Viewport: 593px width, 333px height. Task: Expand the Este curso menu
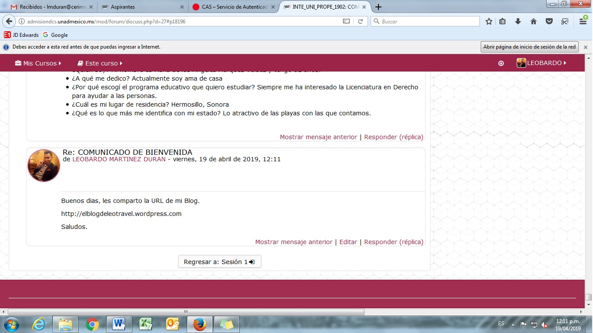click(100, 63)
